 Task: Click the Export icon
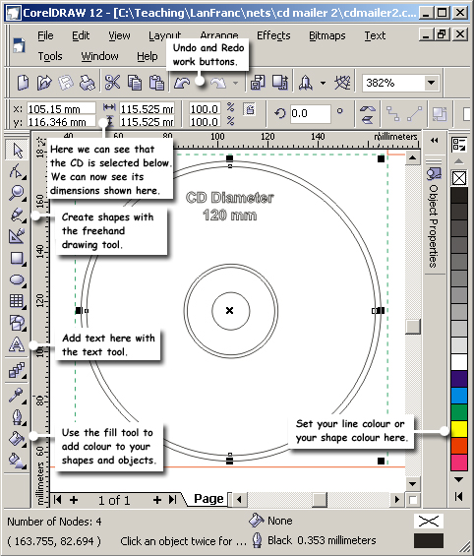tap(280, 83)
